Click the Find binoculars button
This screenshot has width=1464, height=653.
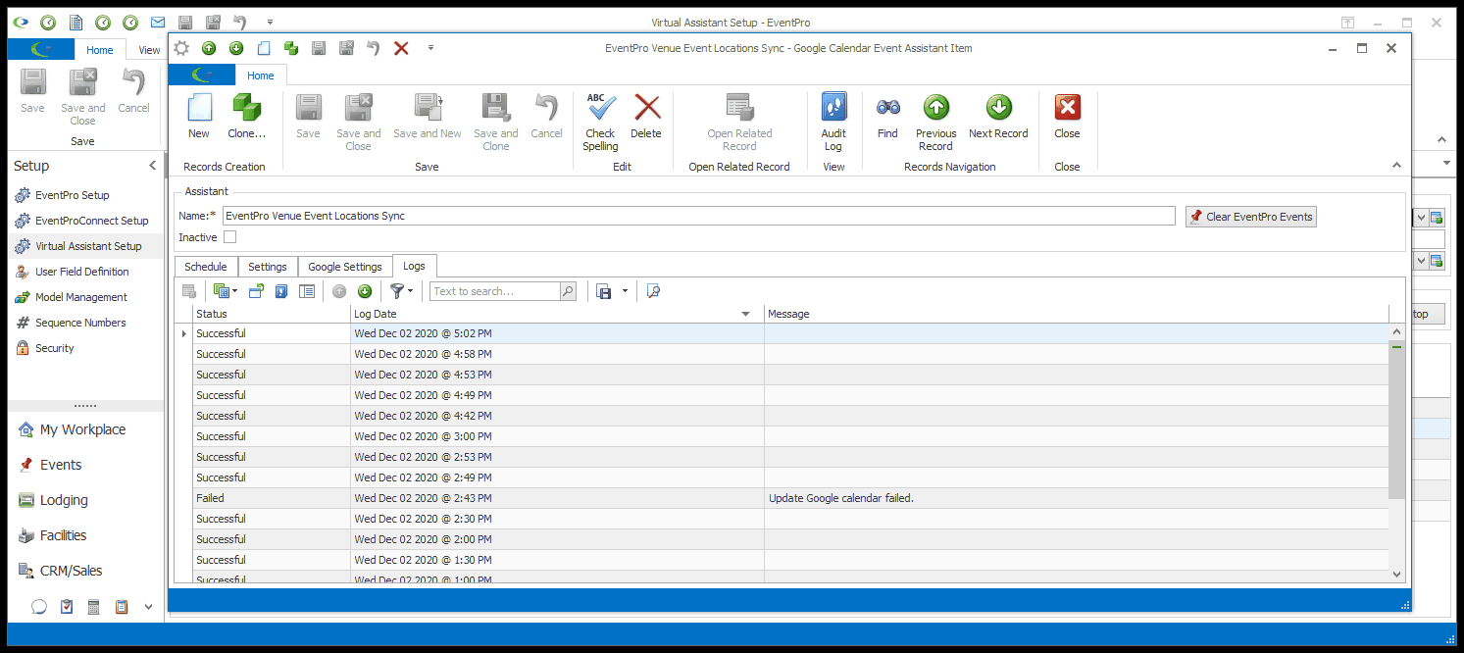tap(887, 117)
